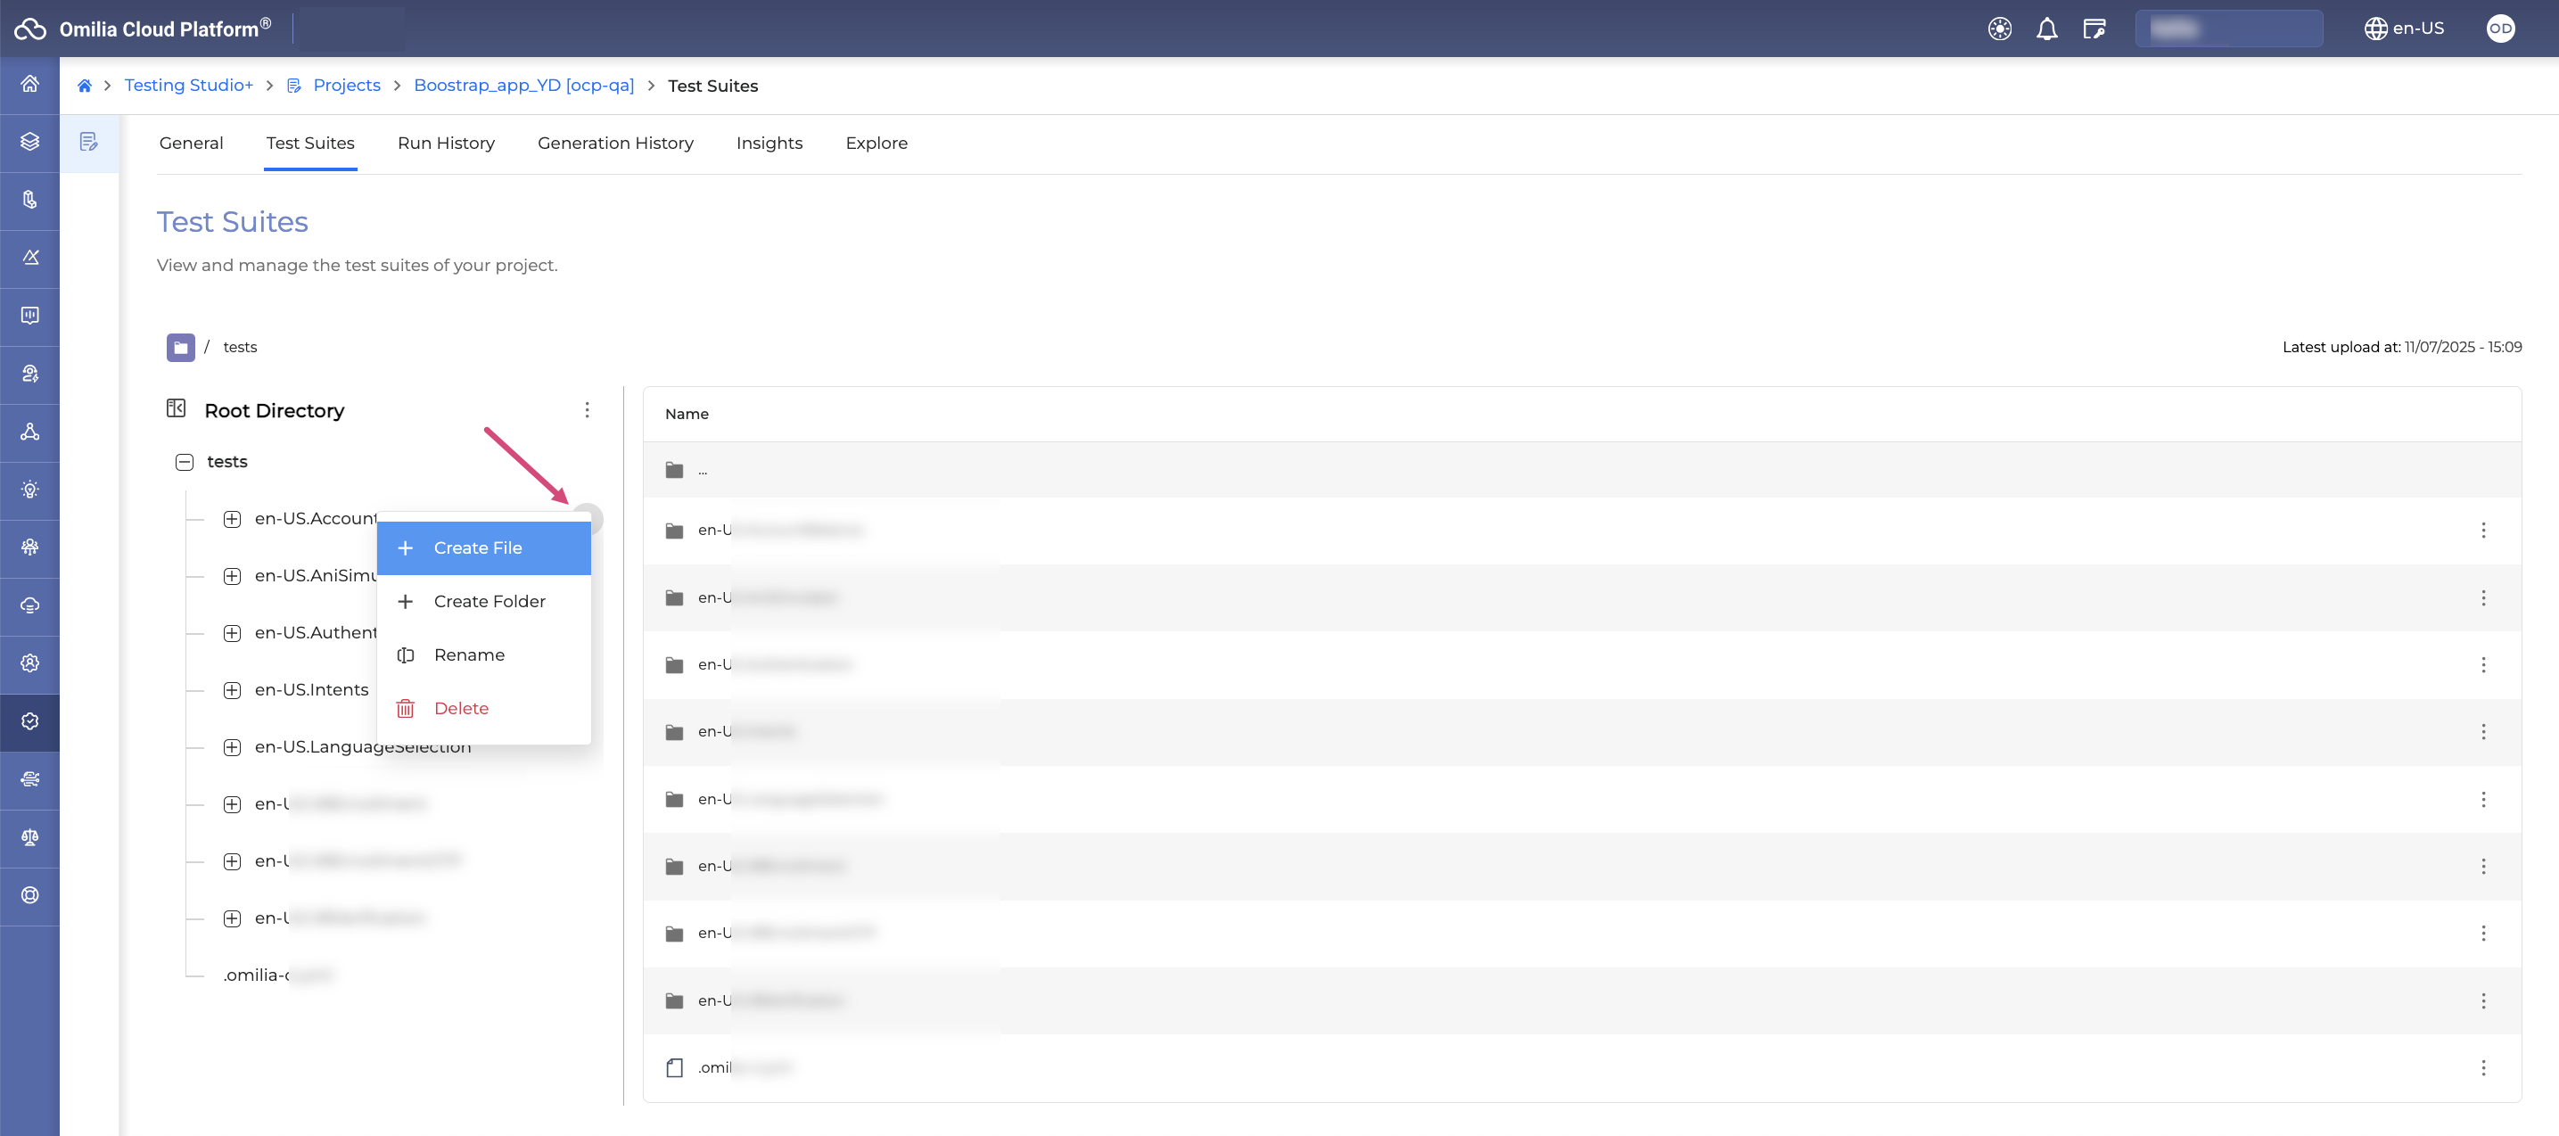Image resolution: width=2559 pixels, height=1136 pixels.
Task: Collapse the Root Directory panel icon
Action: tap(176, 408)
